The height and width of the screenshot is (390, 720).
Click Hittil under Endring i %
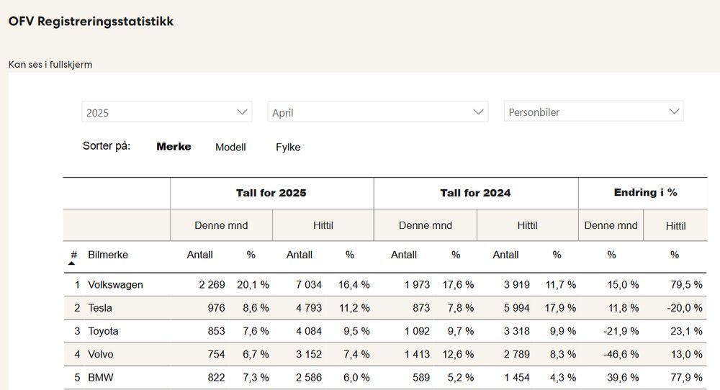click(675, 226)
